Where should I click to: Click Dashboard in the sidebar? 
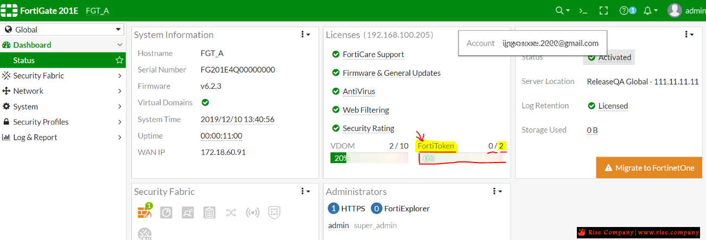pyautogui.click(x=32, y=45)
